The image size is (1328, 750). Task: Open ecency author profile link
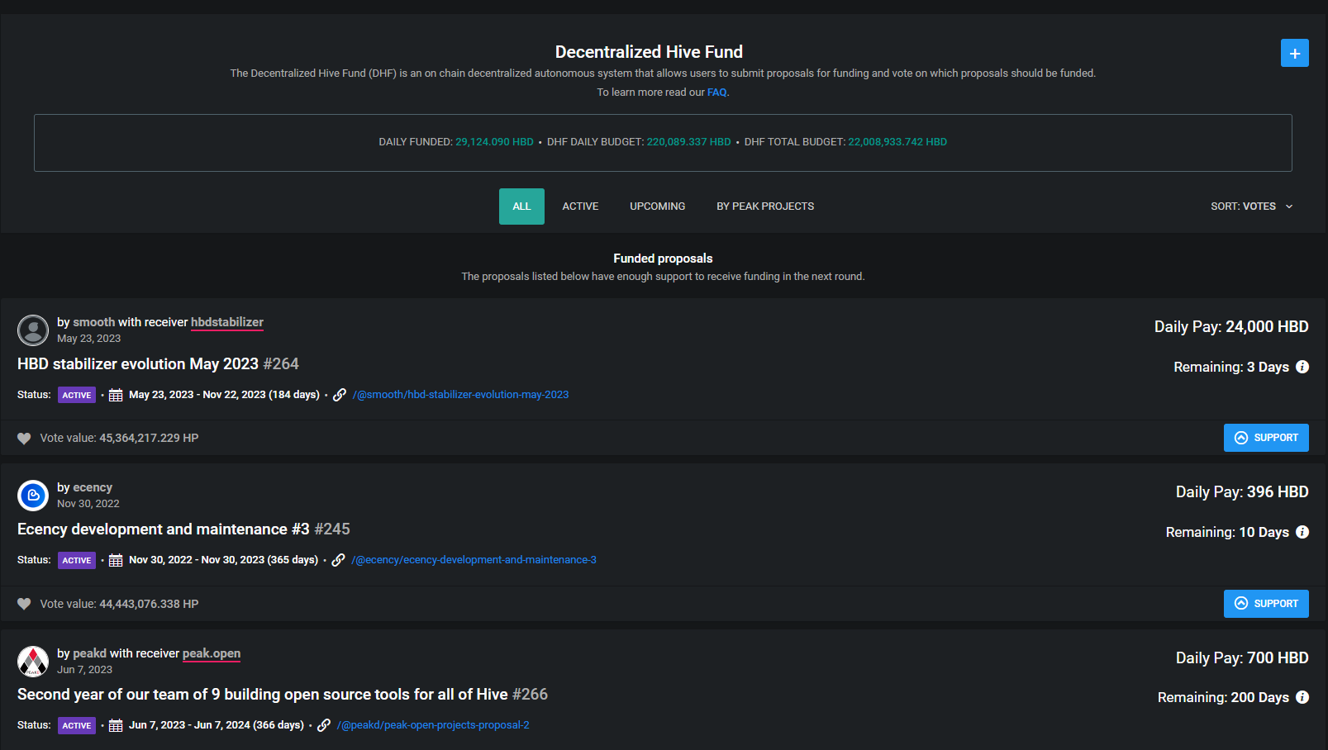[x=93, y=487]
